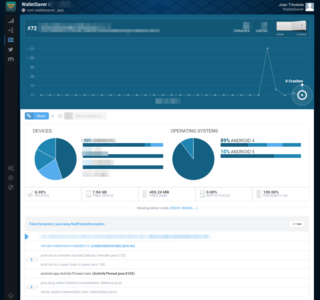
Task: Click the '405.24 MB FREE RAM' statistic
Action: pos(167,194)
